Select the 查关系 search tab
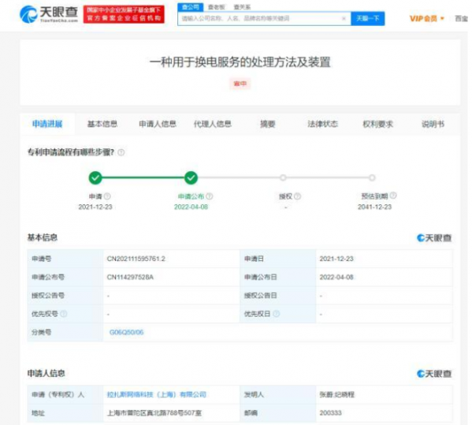Screen dimensions: 472x425 tap(242, 7)
